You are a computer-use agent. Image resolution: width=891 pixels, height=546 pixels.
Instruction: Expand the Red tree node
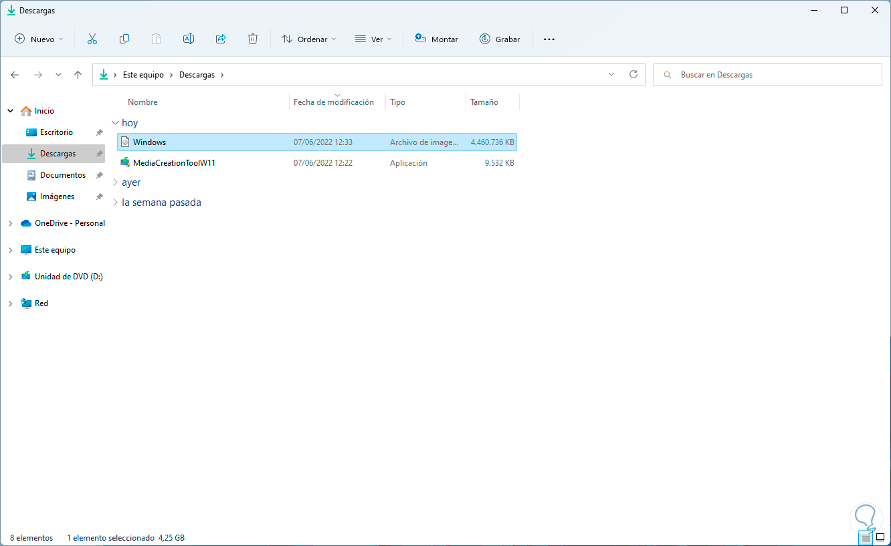pos(10,303)
